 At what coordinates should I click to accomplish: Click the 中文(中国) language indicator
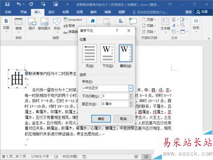pyautogui.click(x=70, y=157)
